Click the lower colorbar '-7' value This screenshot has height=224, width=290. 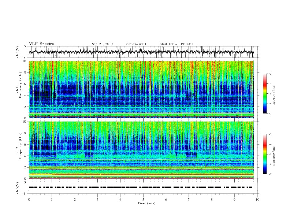(x=270, y=174)
